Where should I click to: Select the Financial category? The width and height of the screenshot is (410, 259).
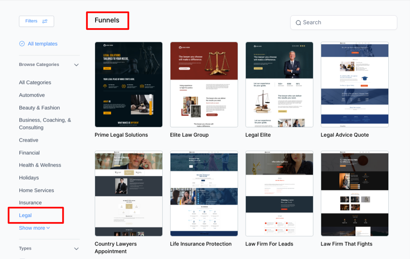(29, 153)
